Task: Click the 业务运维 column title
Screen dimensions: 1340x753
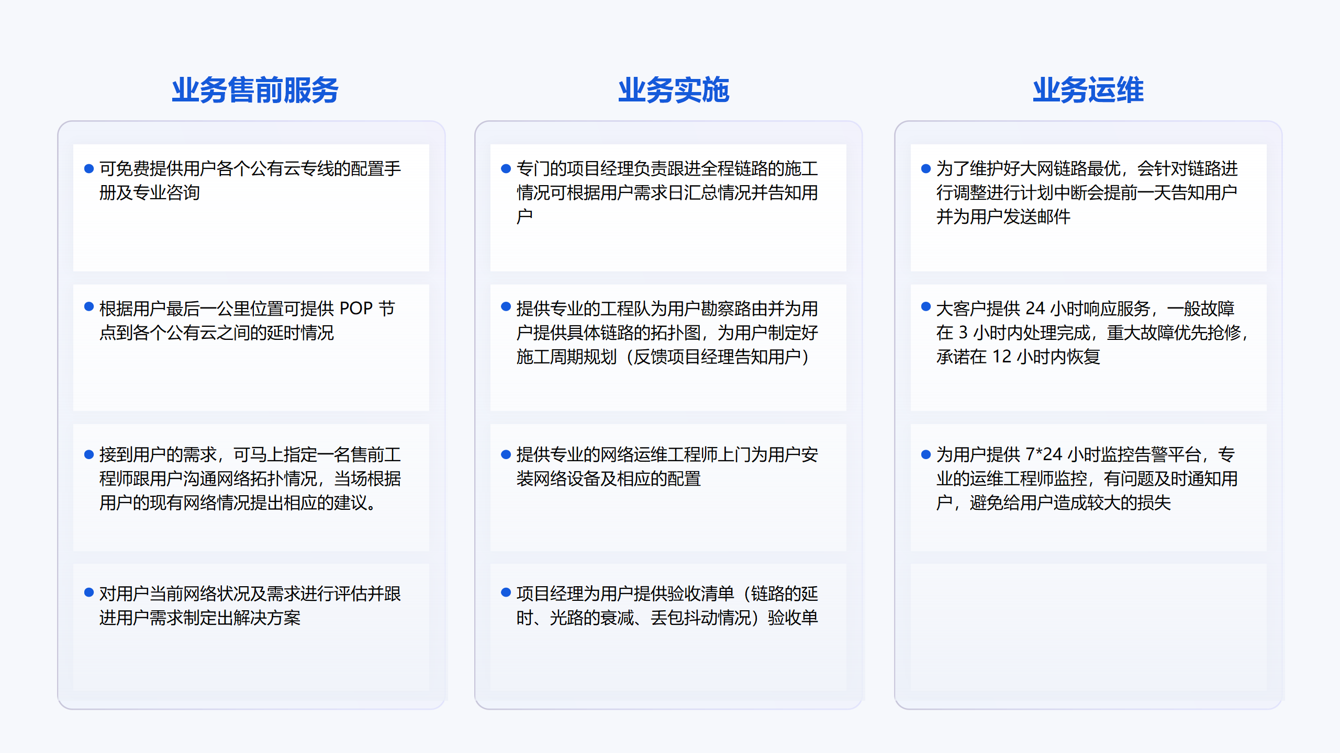Action: point(1088,90)
